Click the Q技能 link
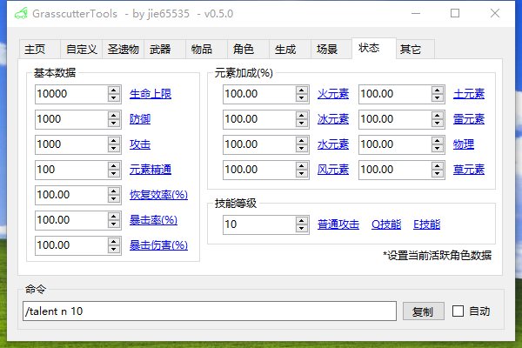The image size is (522, 348). click(386, 224)
